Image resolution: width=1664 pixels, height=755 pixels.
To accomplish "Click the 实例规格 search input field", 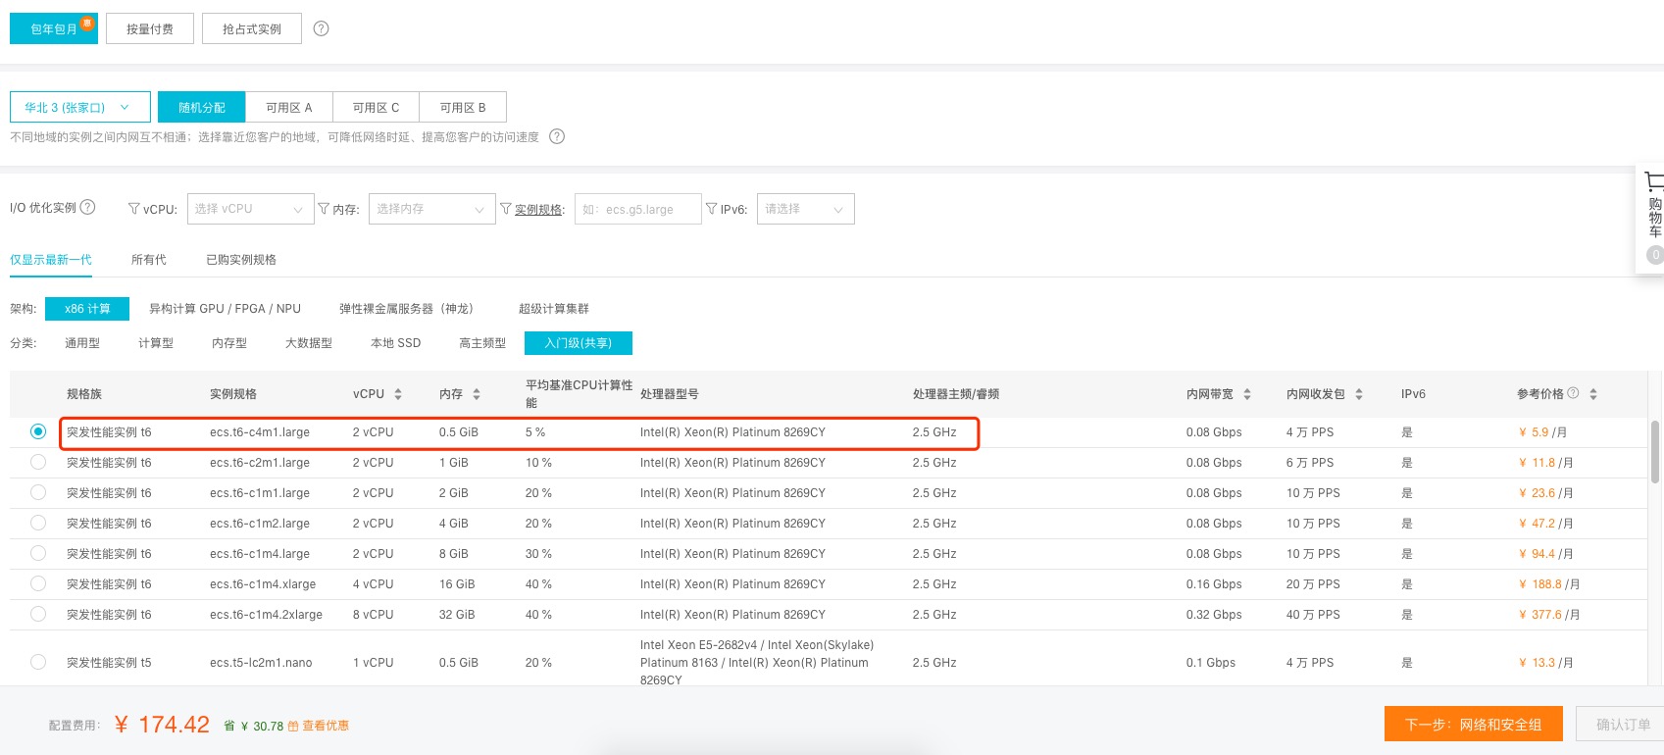I will pos(638,209).
